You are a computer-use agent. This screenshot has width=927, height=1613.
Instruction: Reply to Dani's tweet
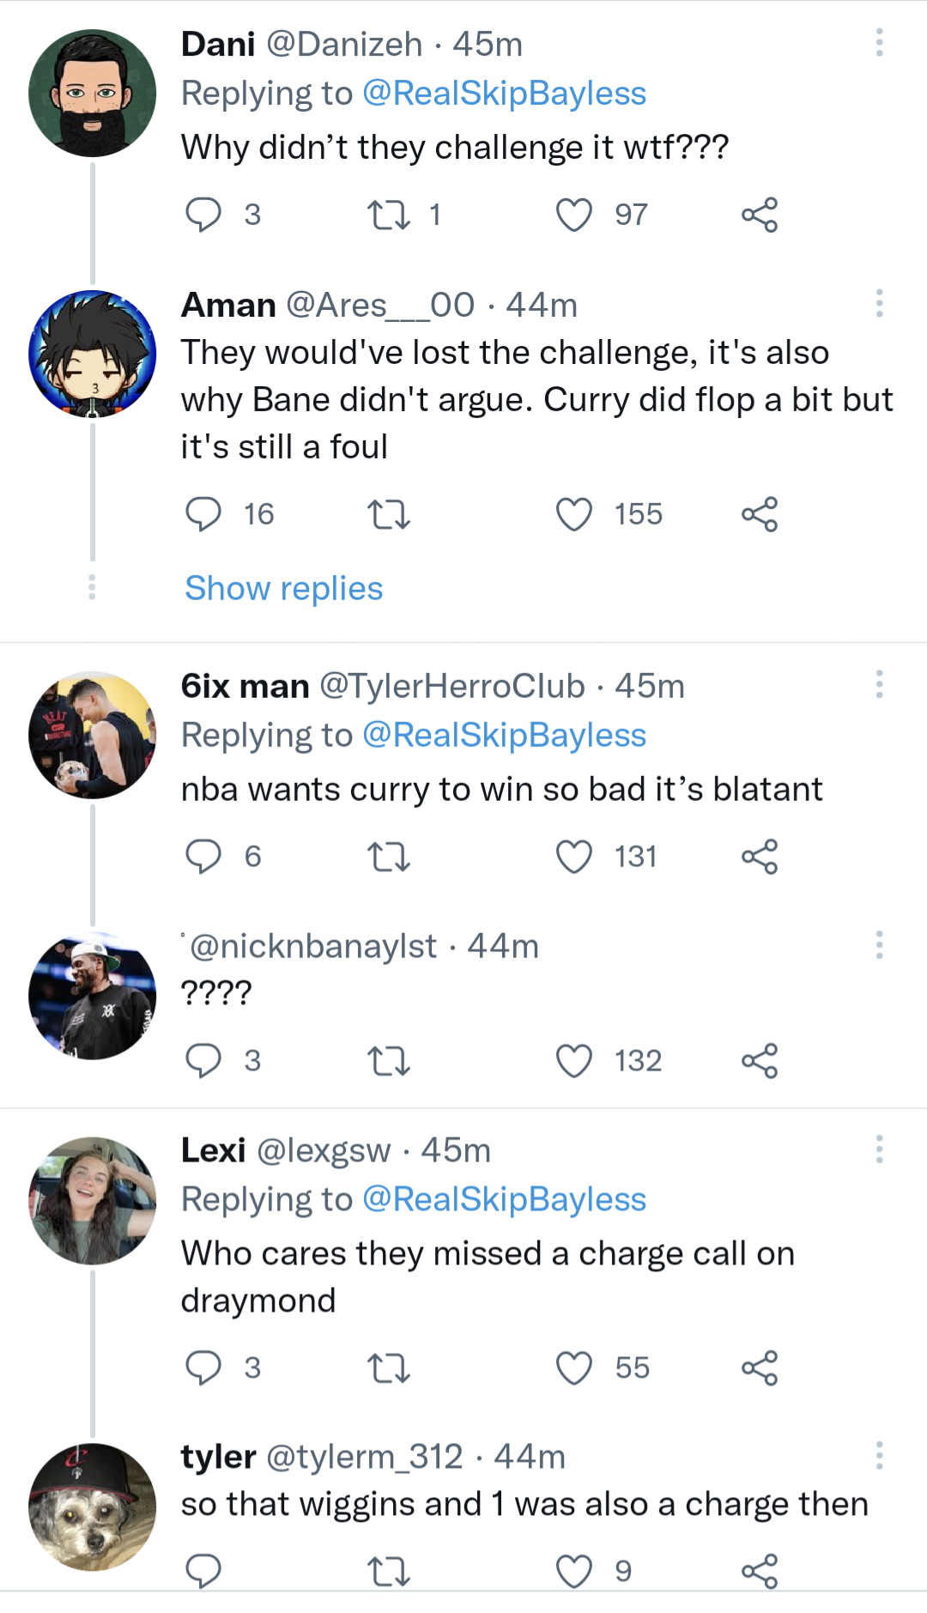point(203,215)
